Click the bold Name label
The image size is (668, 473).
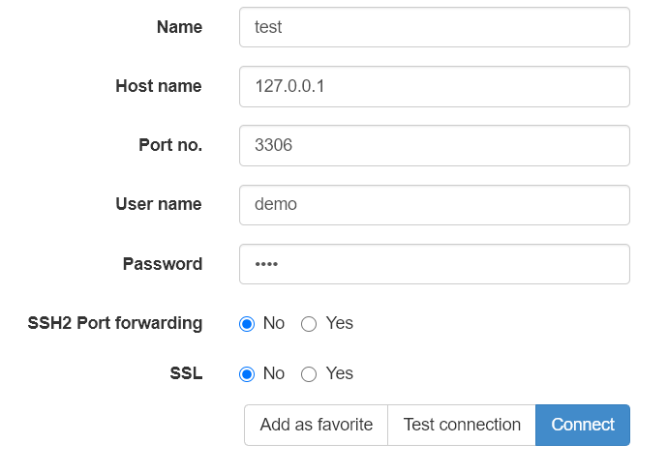point(179,27)
